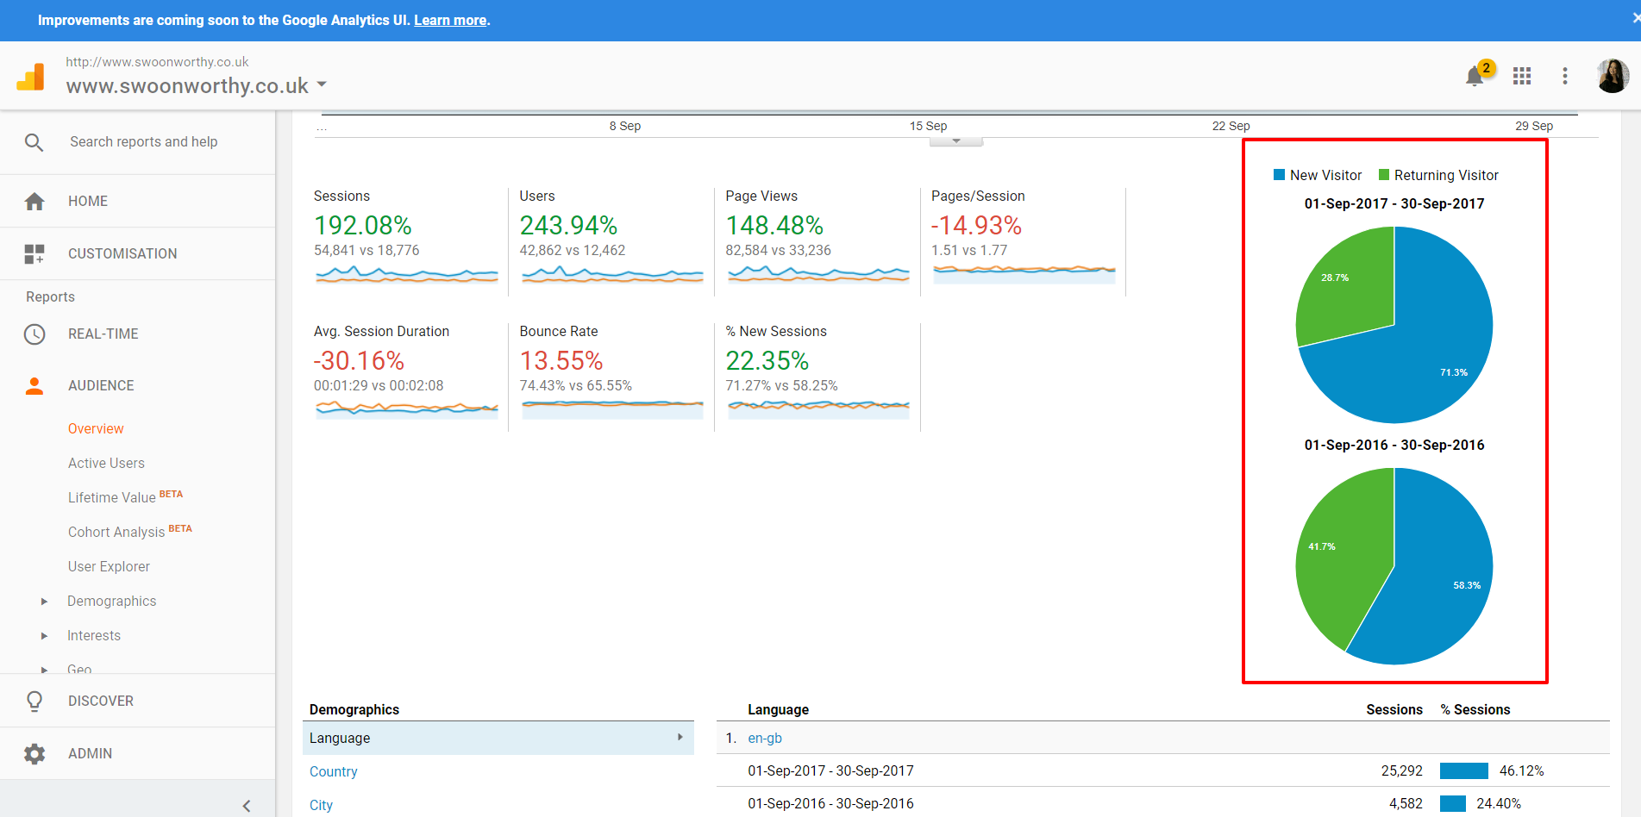Select Cohort Analysis in the Audience menu
Screen dimensions: 1641x817
coord(116,533)
